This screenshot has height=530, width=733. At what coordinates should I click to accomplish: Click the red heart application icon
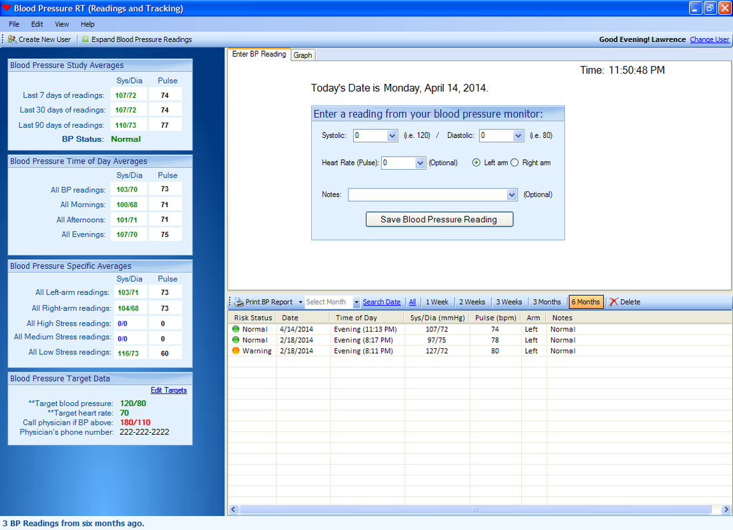coord(6,7)
